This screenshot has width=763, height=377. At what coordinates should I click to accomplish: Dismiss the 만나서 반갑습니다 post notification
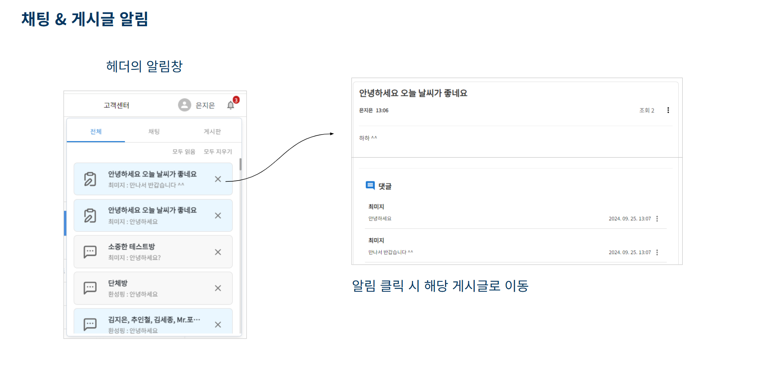tap(218, 179)
